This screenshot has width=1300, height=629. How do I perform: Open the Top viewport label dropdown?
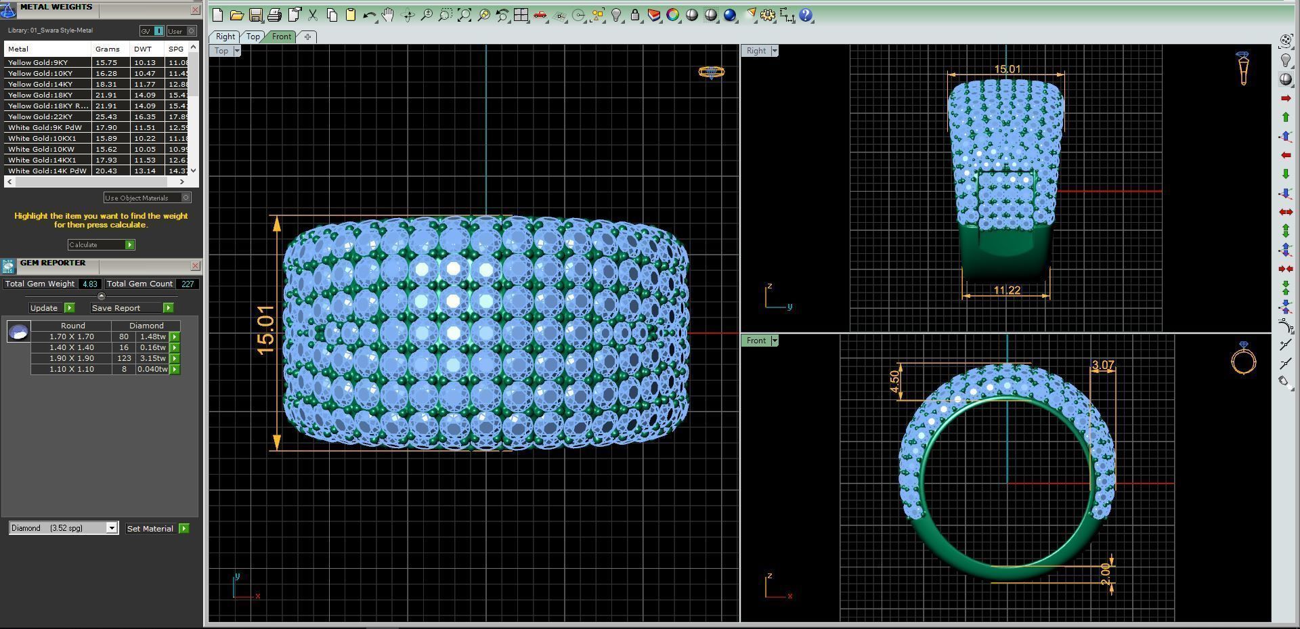pyautogui.click(x=236, y=51)
